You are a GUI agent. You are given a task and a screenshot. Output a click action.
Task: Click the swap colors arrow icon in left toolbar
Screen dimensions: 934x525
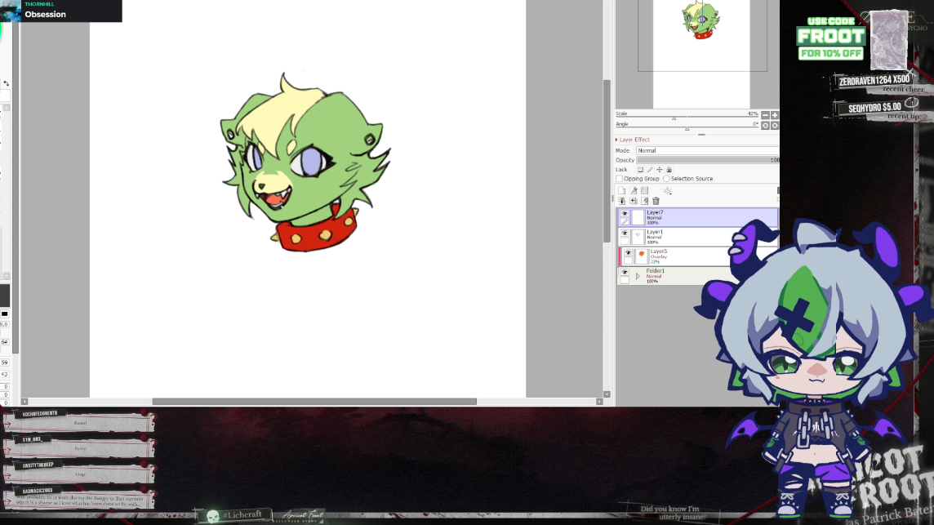pyautogui.click(x=6, y=83)
